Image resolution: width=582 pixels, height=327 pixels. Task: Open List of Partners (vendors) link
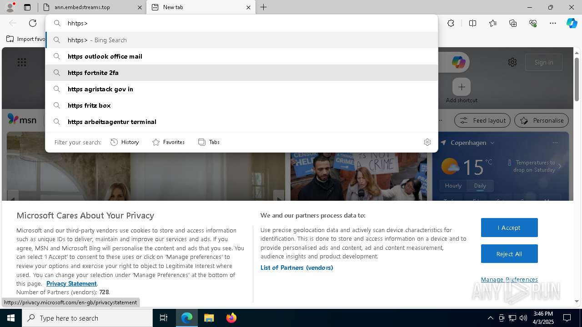point(297,268)
